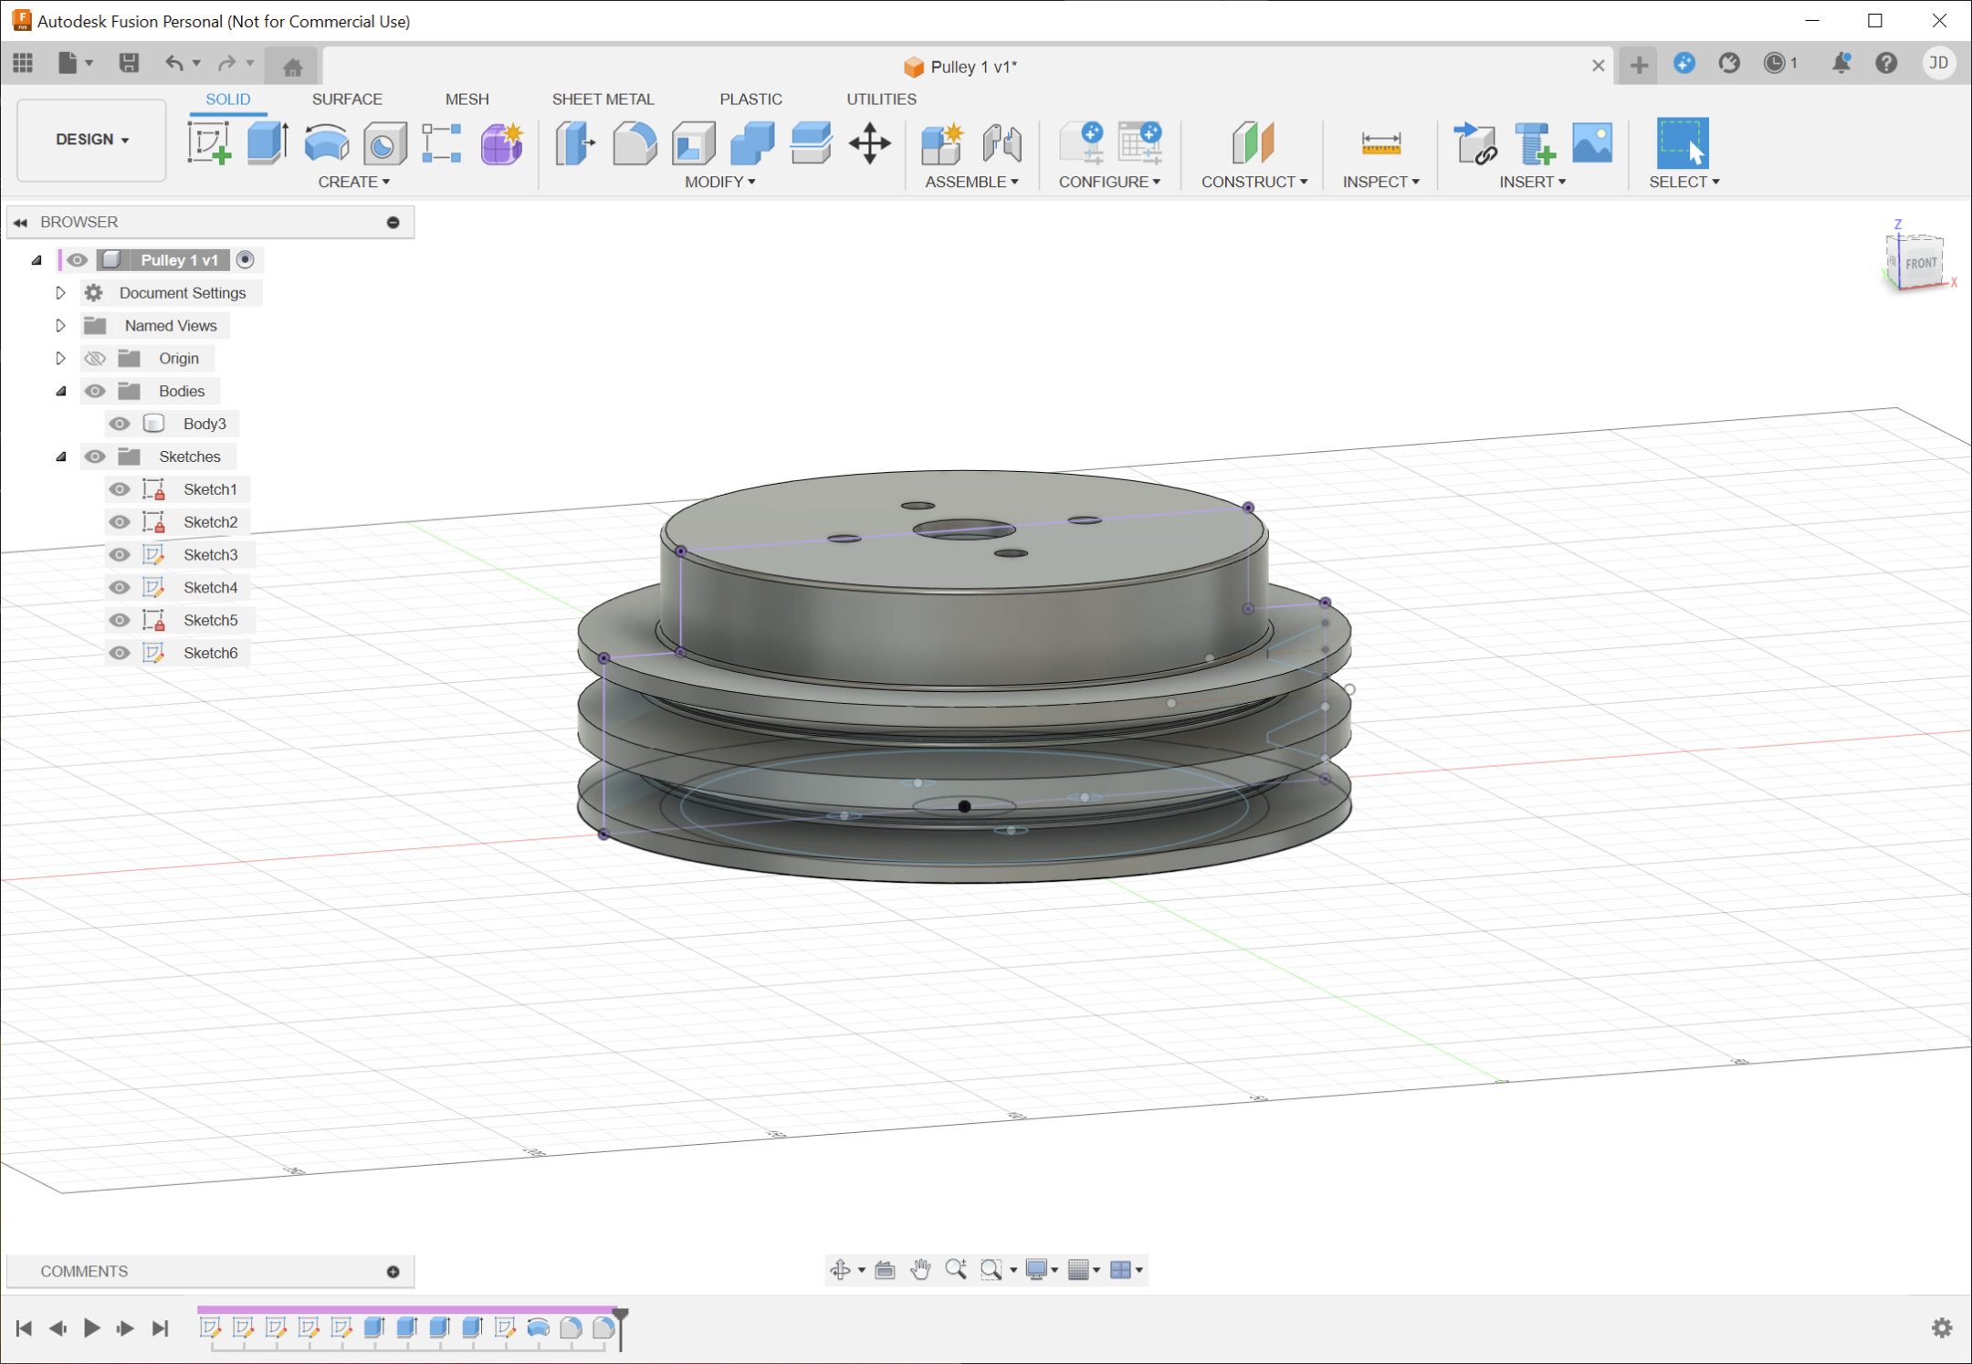
Task: Collapse the Bodies folder
Action: coord(61,391)
